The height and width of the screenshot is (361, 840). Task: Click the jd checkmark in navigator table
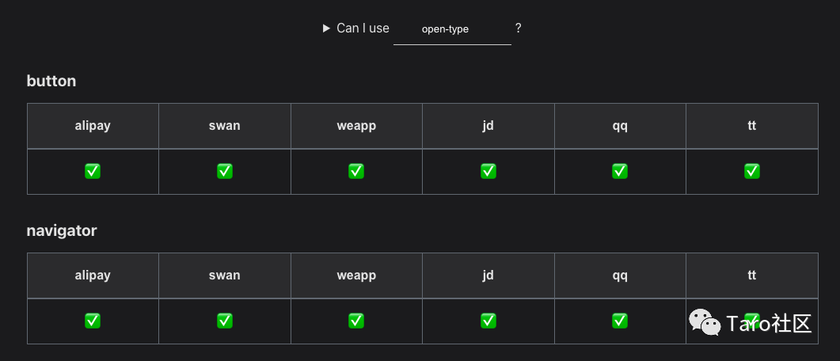click(488, 321)
